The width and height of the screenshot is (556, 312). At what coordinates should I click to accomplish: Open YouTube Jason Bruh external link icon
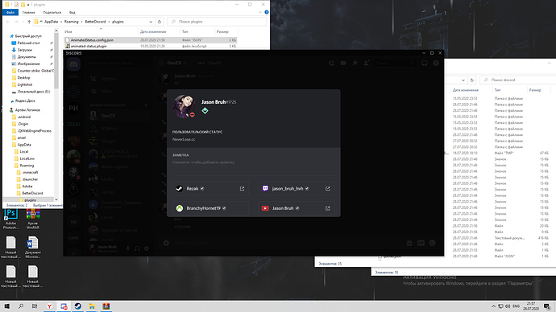(x=328, y=208)
